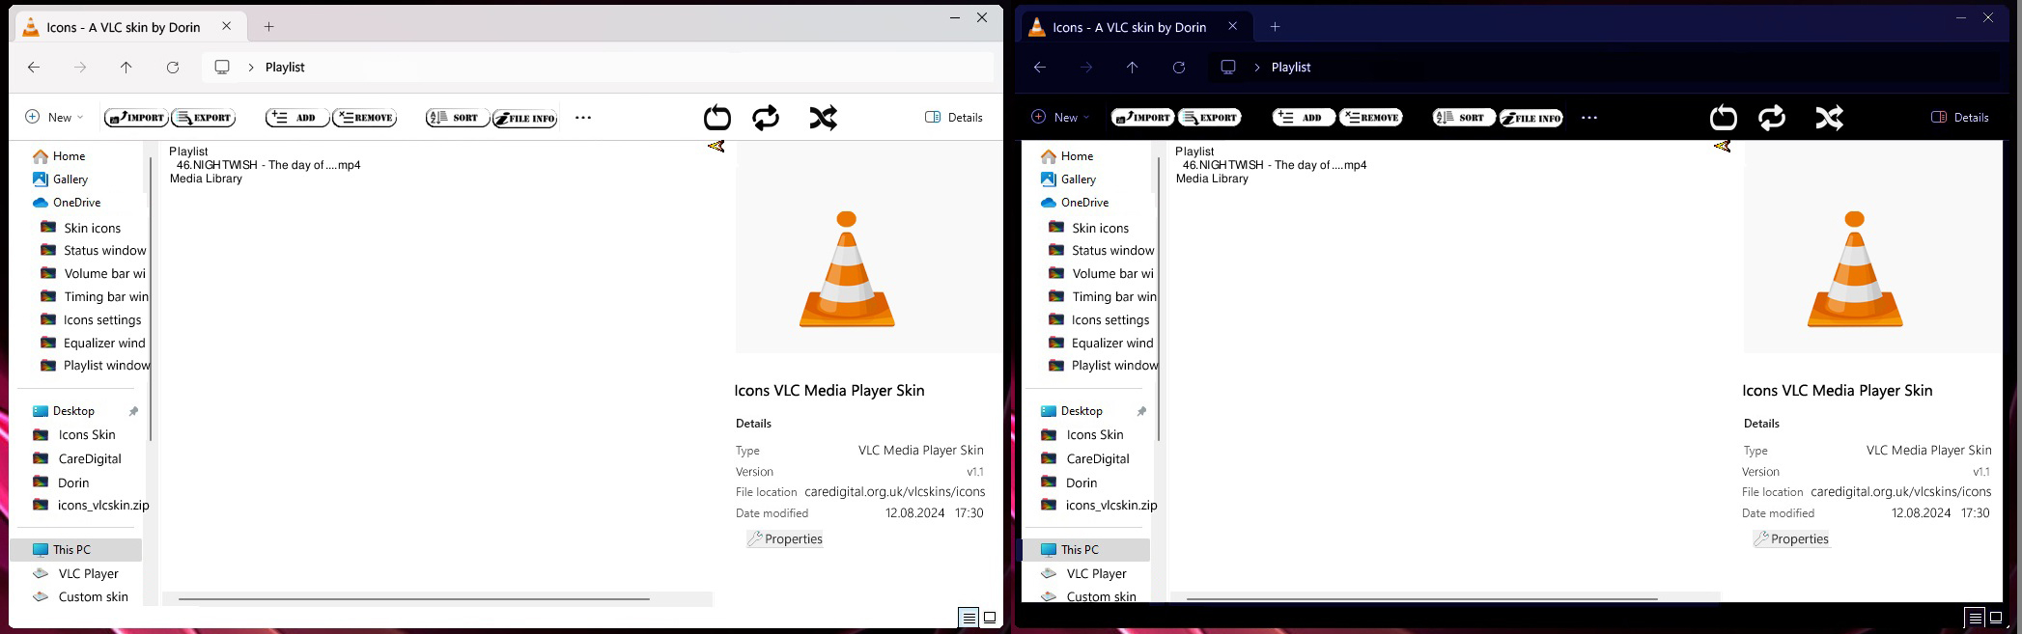Click the yellow arrow icon in dark window
2022x634 pixels.
(1722, 147)
